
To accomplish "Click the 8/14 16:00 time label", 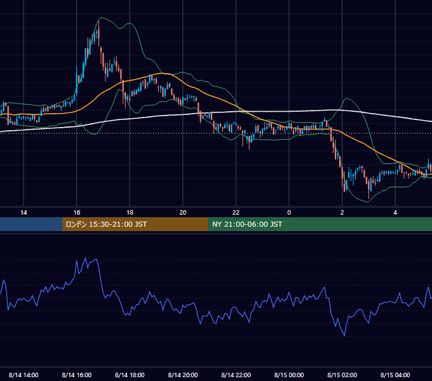I will 77,375.
